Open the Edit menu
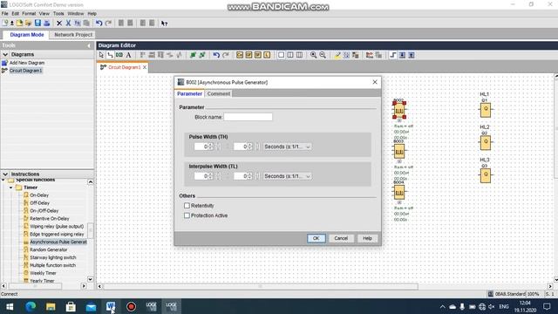The image size is (558, 314). (16, 14)
